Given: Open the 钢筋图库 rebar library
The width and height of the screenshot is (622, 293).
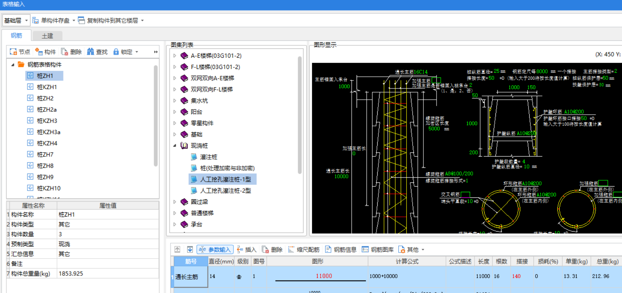Looking at the screenshot, I should (x=378, y=250).
